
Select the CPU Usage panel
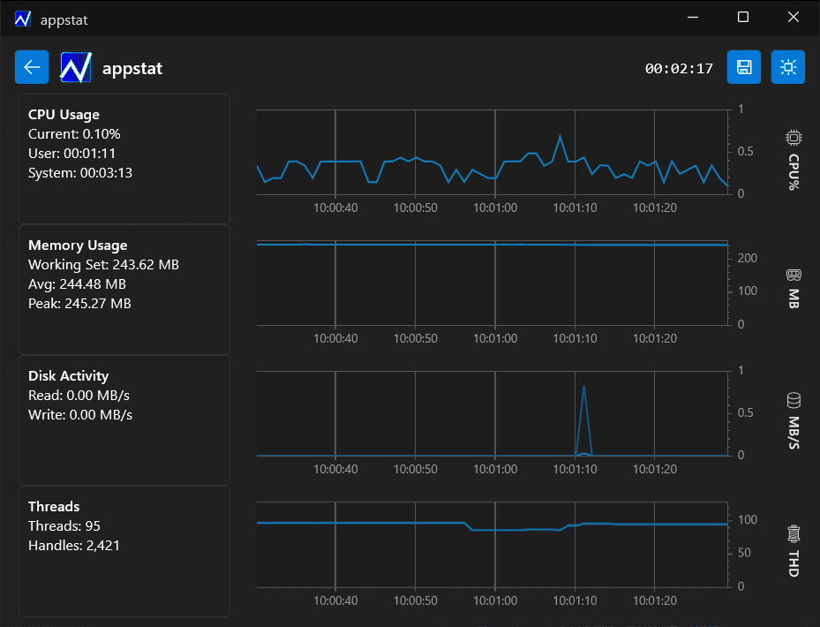click(x=124, y=159)
